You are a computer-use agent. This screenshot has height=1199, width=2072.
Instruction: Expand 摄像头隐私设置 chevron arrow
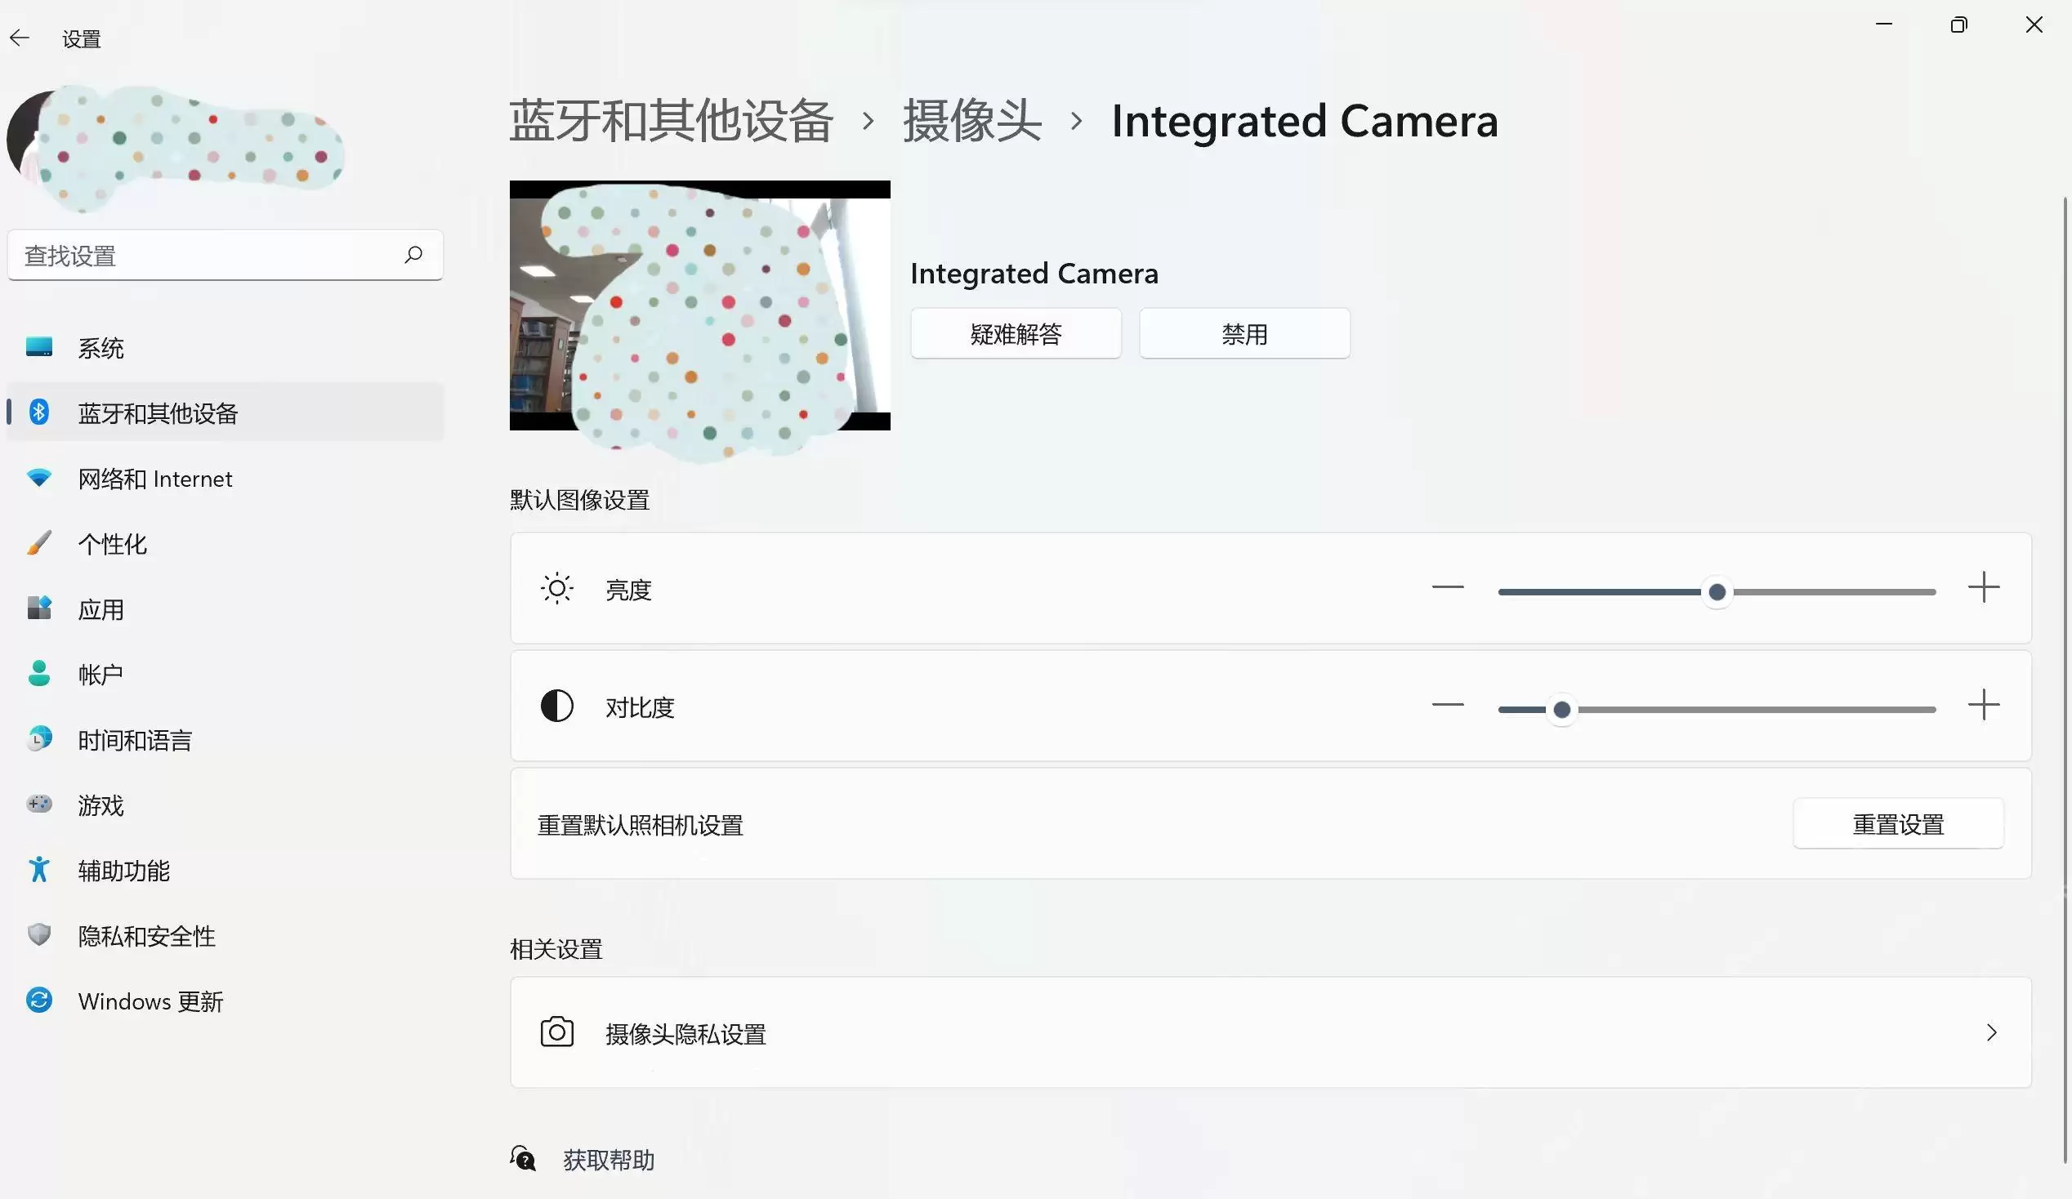click(1991, 1032)
